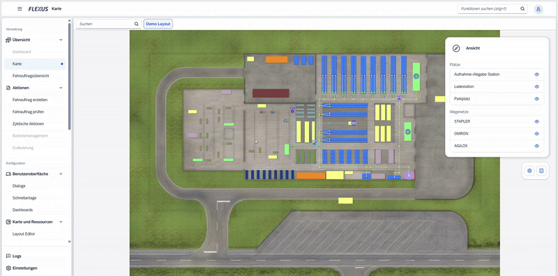Open Layout Editor link
Viewport: 558px width, 276px height.
point(24,233)
